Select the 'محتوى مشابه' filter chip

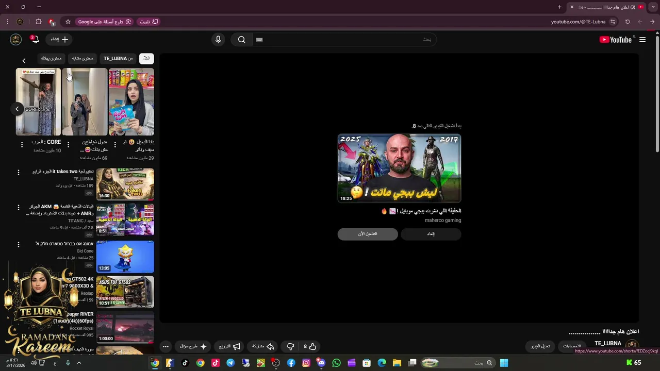pos(82,58)
